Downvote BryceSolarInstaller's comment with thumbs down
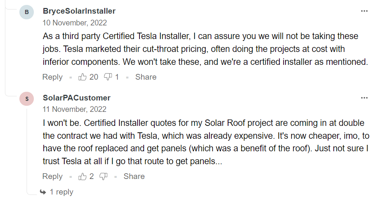 pos(108,77)
